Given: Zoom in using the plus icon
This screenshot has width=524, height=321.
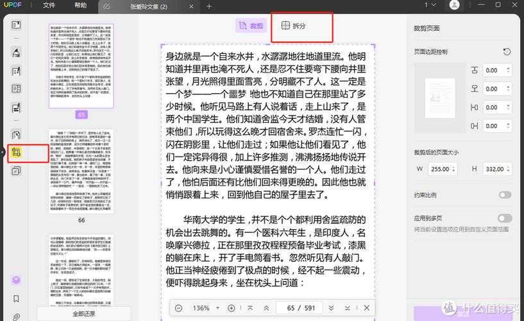Looking at the screenshot, I should pos(232,308).
